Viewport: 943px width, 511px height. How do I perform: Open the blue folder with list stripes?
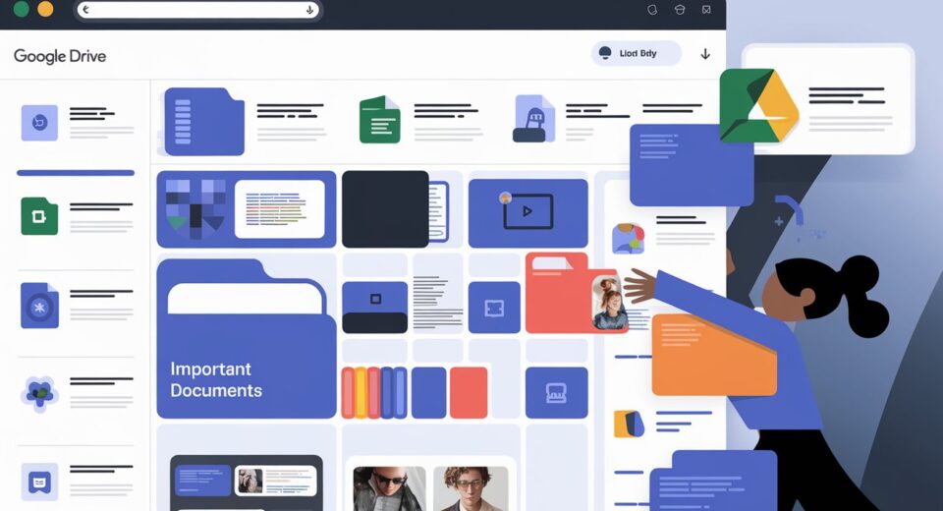204,122
